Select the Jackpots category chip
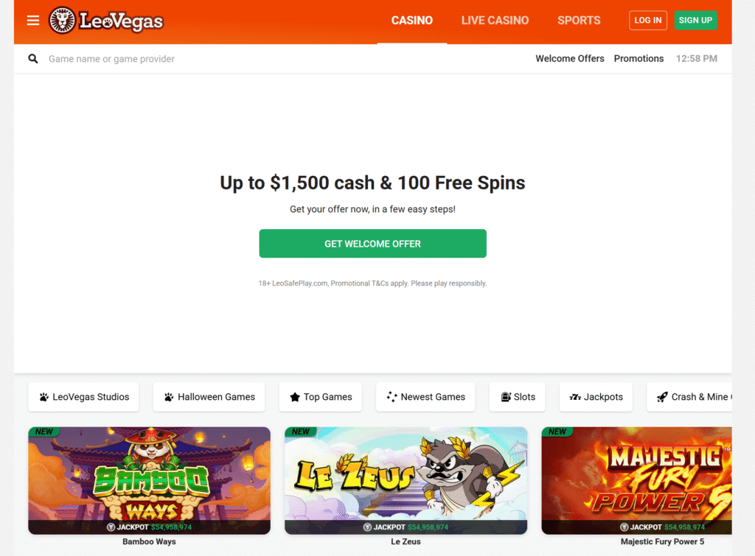 [x=596, y=397]
